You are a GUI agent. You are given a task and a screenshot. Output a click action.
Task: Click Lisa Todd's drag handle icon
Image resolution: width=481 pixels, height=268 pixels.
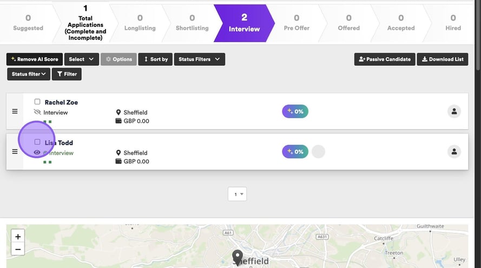point(15,152)
